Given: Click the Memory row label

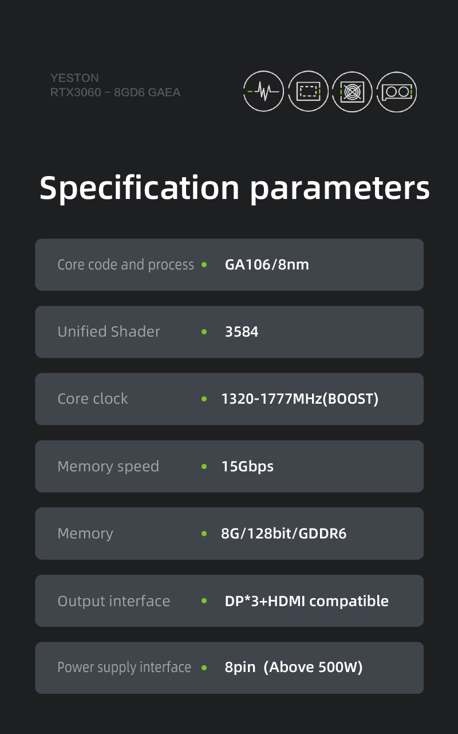Looking at the screenshot, I should pos(85,534).
